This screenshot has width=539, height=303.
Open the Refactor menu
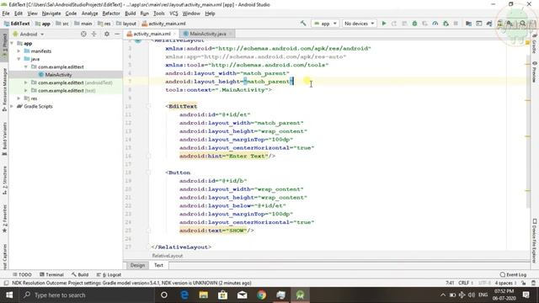click(111, 13)
